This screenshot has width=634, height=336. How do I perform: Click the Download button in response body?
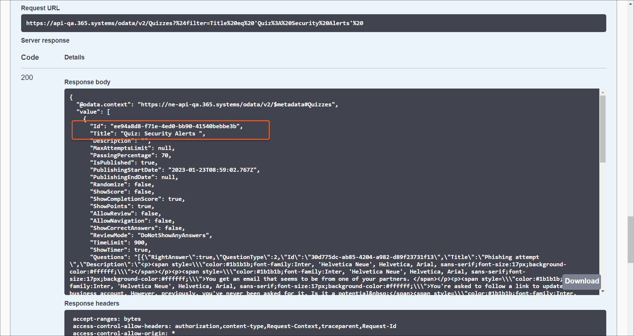581,281
